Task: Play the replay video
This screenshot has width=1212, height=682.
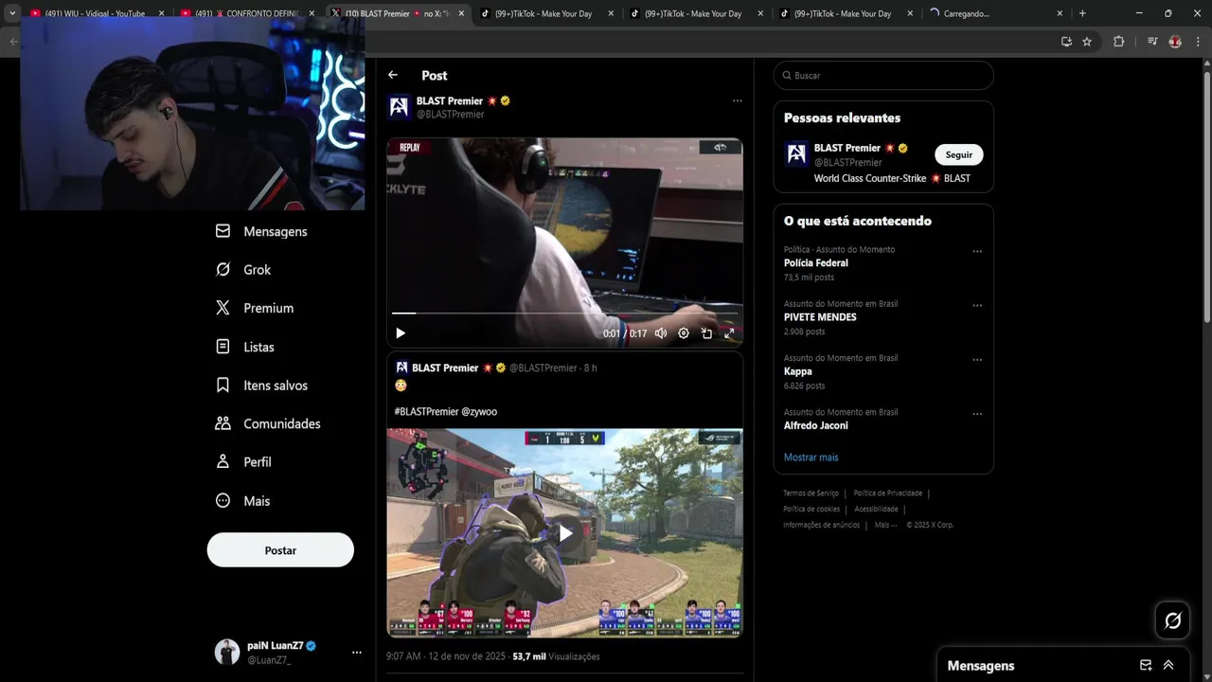Action: [x=401, y=333]
